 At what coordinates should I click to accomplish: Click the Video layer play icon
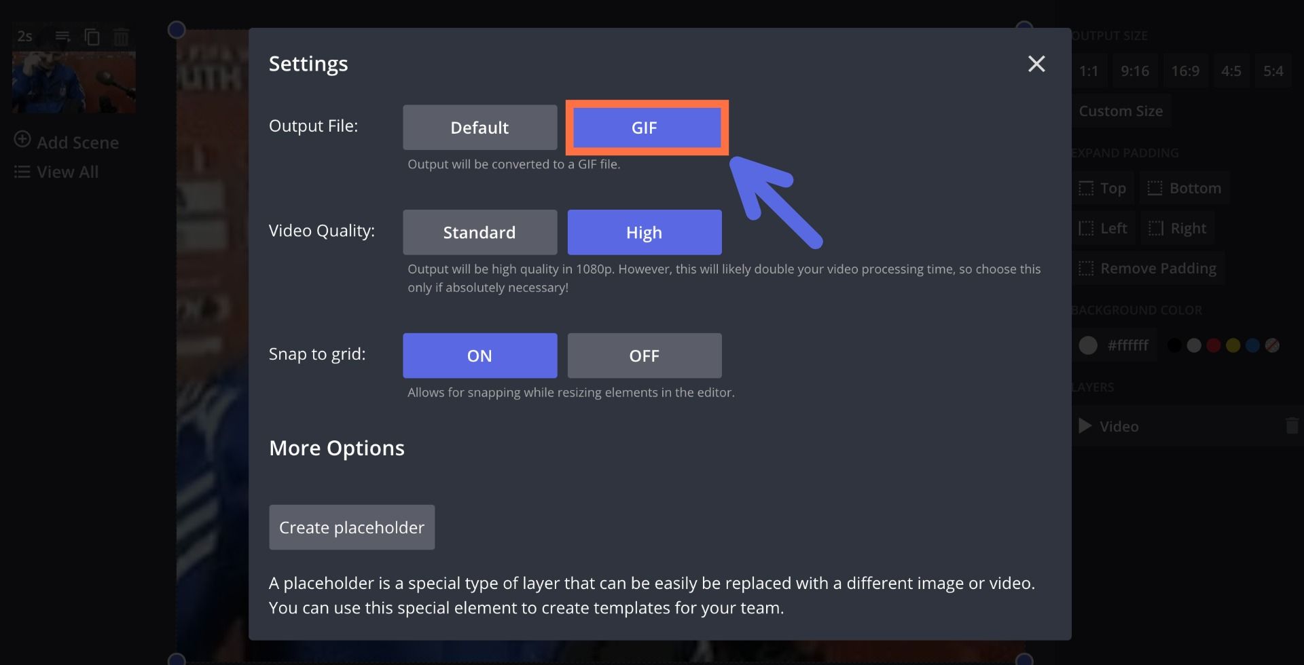(x=1085, y=426)
